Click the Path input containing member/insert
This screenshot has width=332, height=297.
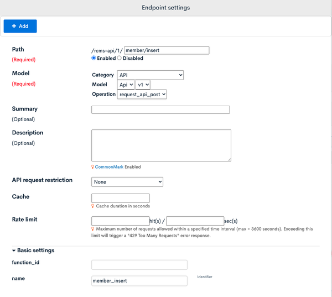[167, 50]
